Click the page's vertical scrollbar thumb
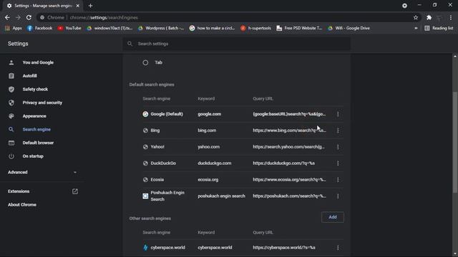The image size is (458, 257). pyautogui.click(x=455, y=142)
